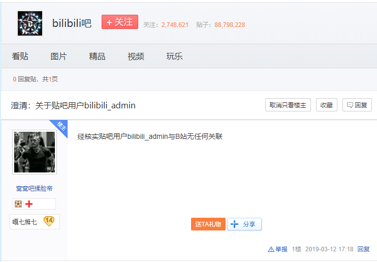Click the football badge icon under the username

coord(18,204)
